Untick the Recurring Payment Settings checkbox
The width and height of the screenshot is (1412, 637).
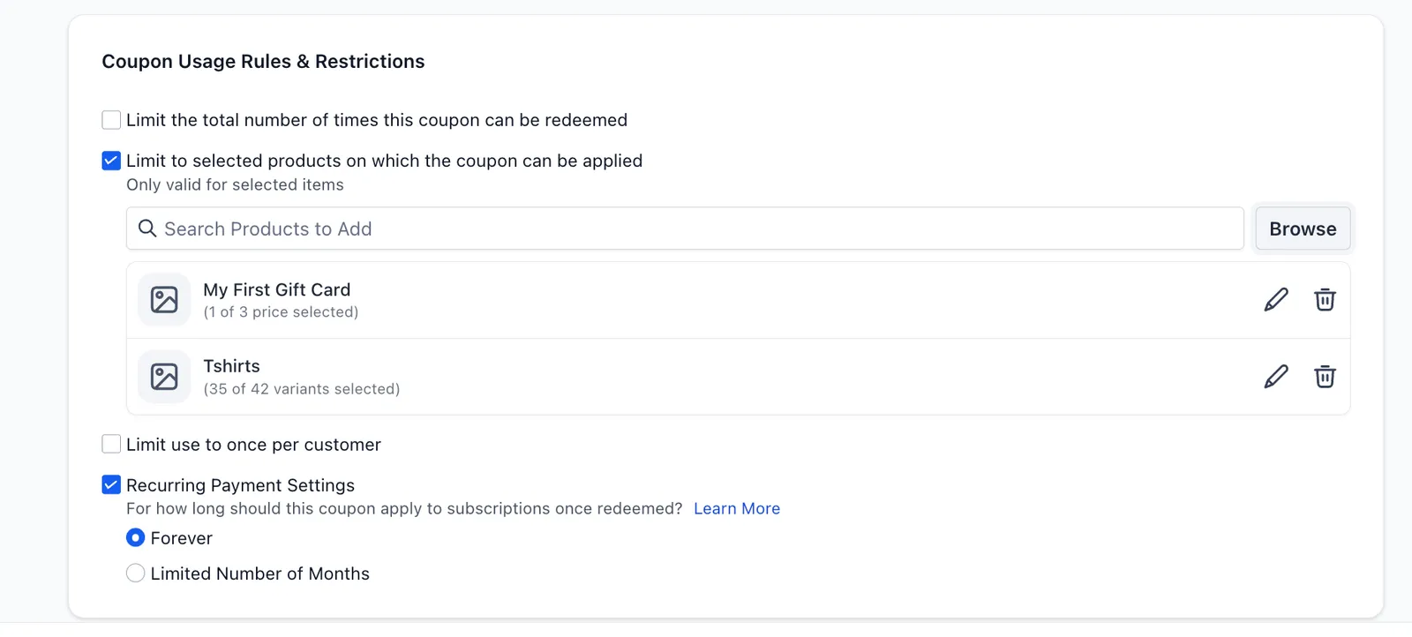click(111, 484)
